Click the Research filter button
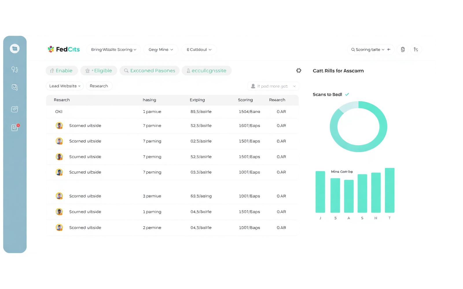 pyautogui.click(x=99, y=86)
